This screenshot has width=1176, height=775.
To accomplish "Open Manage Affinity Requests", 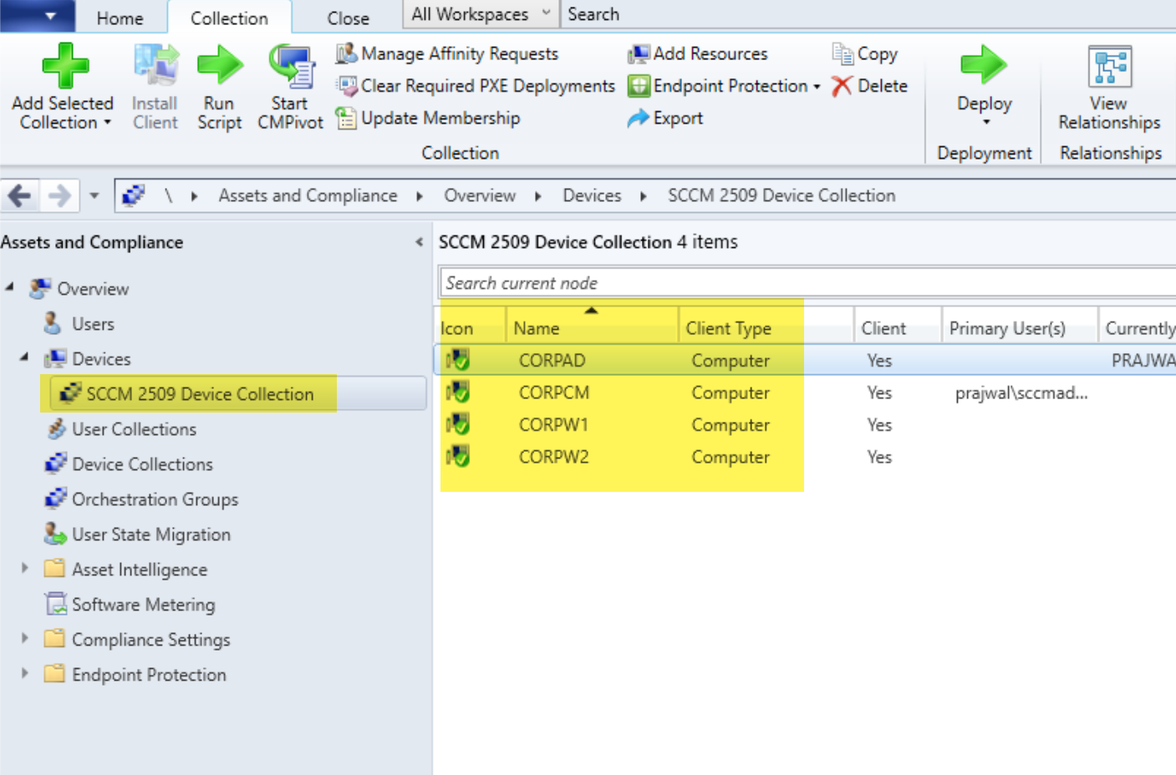I will click(x=447, y=53).
